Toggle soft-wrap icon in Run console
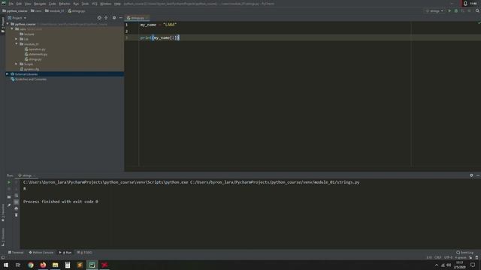The height and width of the screenshot is (270, 481). coord(17,195)
